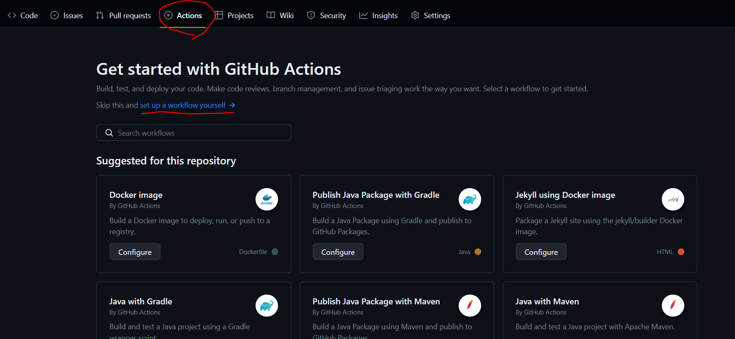Switch to Pull requests tab
The height and width of the screenshot is (339, 735).
pos(124,16)
